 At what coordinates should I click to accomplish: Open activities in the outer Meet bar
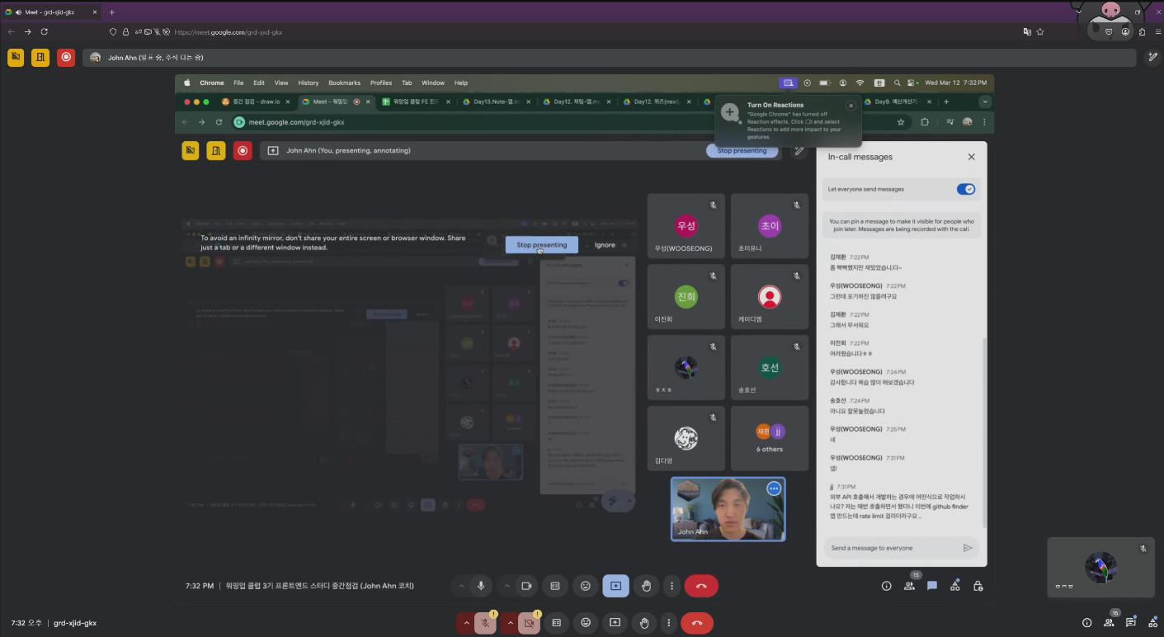point(1152,623)
